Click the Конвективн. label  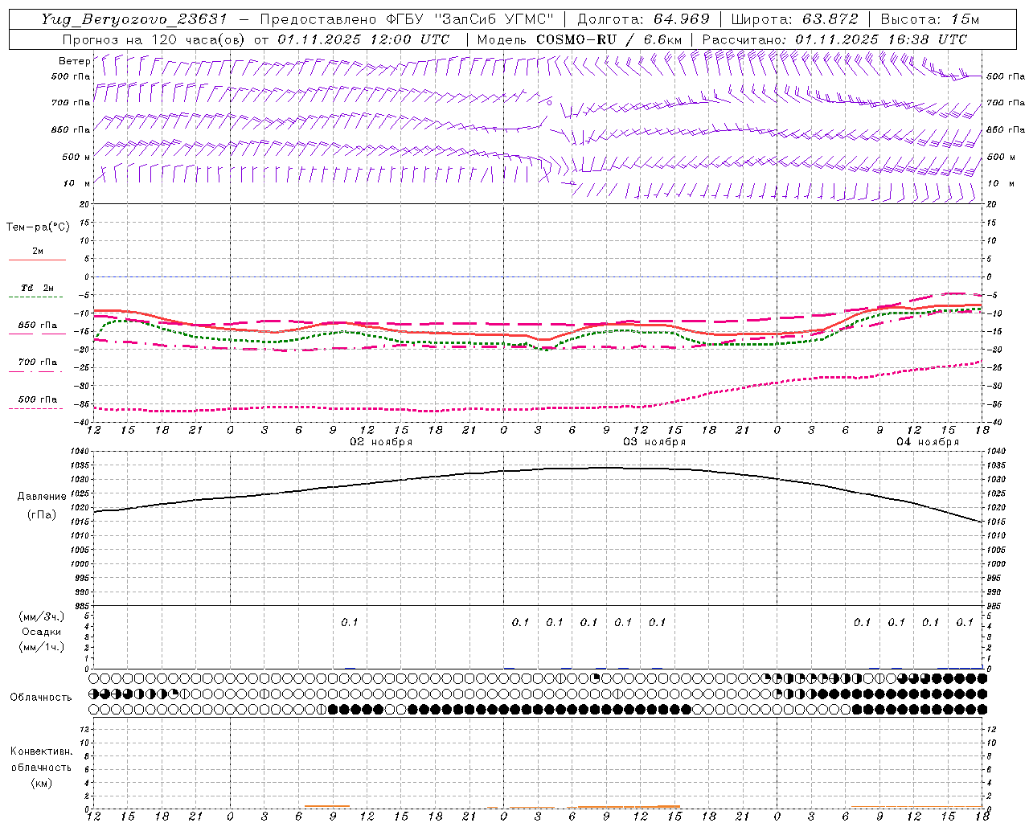[41, 751]
